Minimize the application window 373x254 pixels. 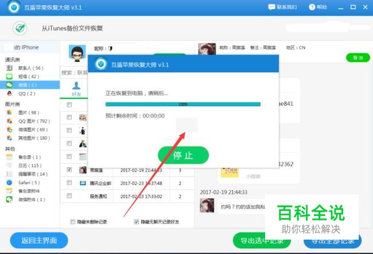pos(341,7)
